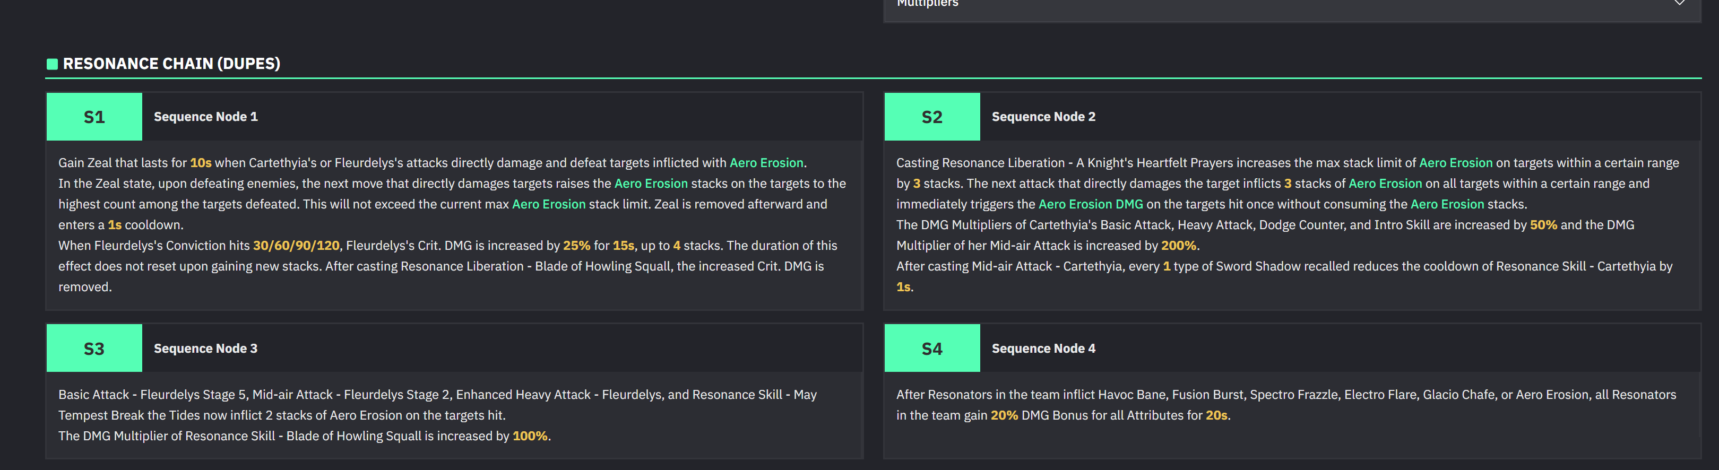Open the Aero Erosion DMG link in S2
Screen dimensions: 1719x470
(x=1091, y=204)
